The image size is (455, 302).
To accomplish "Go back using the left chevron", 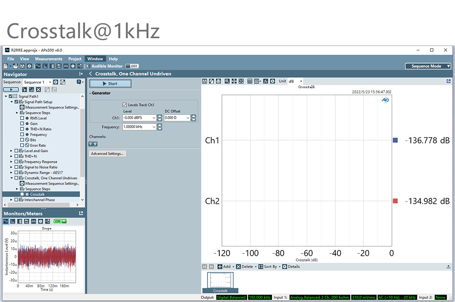I will (x=91, y=74).
